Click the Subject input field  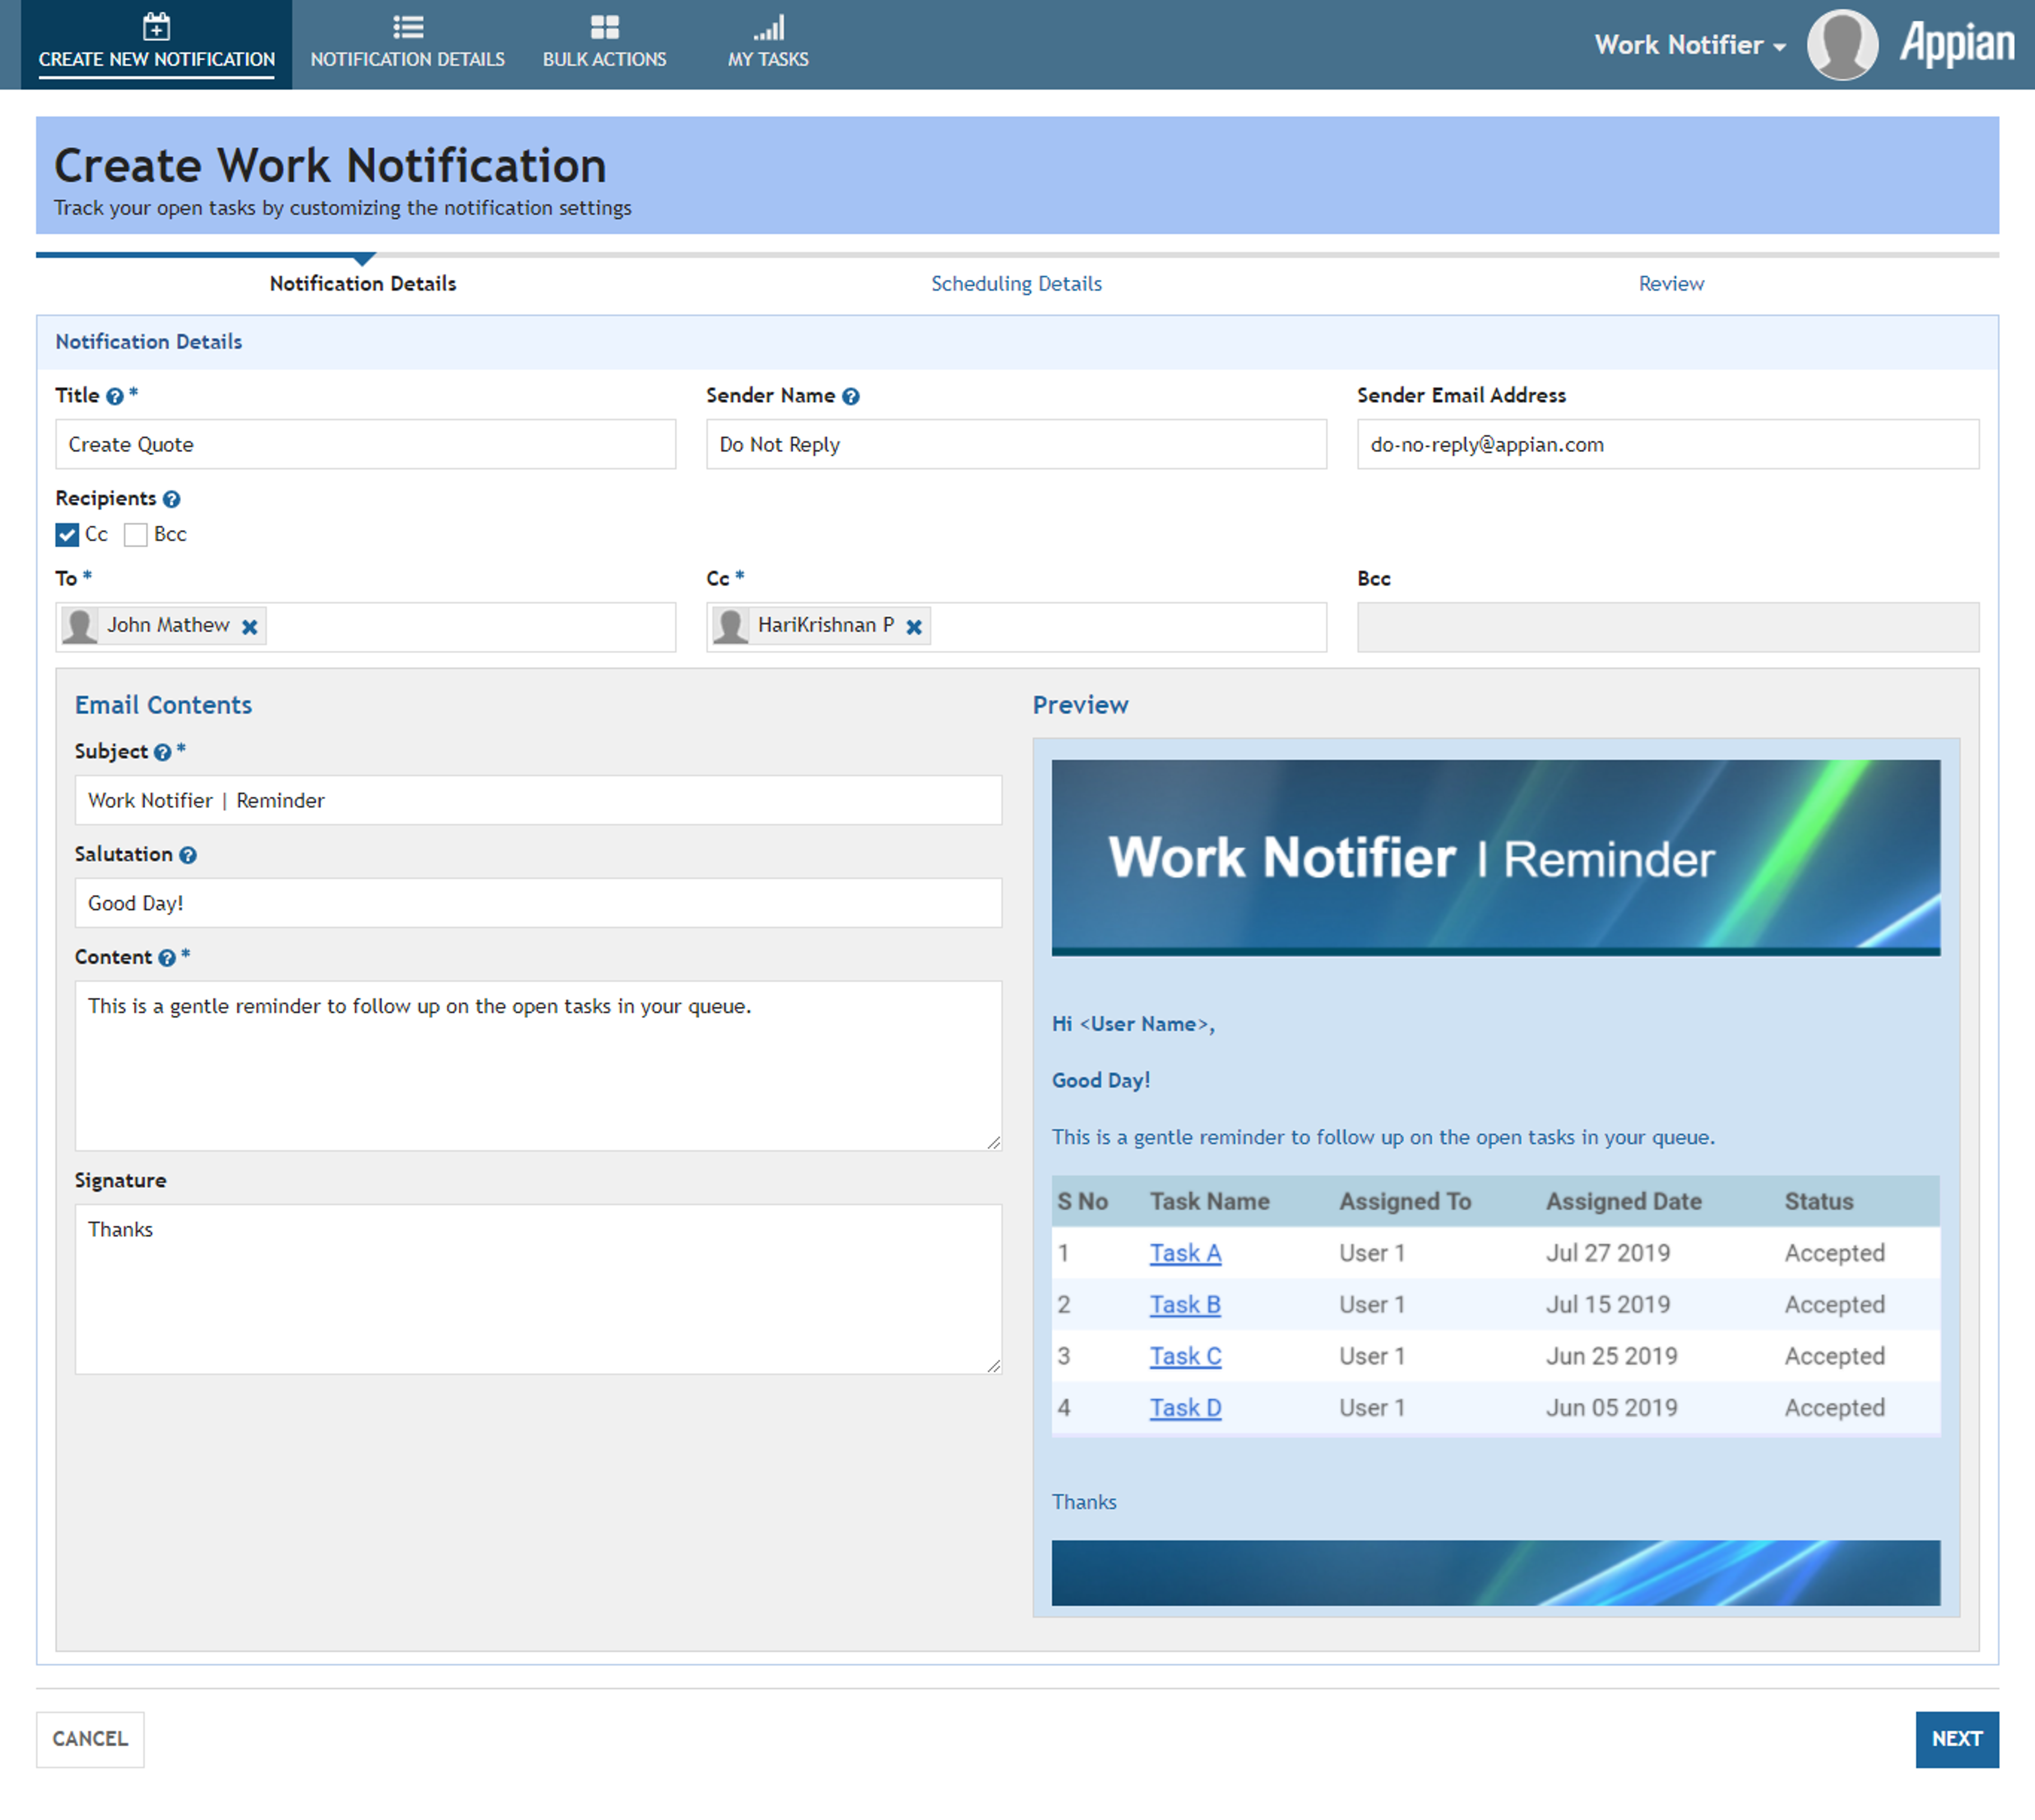click(538, 800)
